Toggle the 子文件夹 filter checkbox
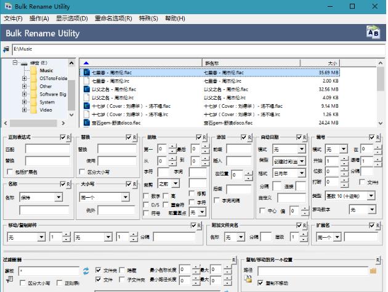 (122, 280)
